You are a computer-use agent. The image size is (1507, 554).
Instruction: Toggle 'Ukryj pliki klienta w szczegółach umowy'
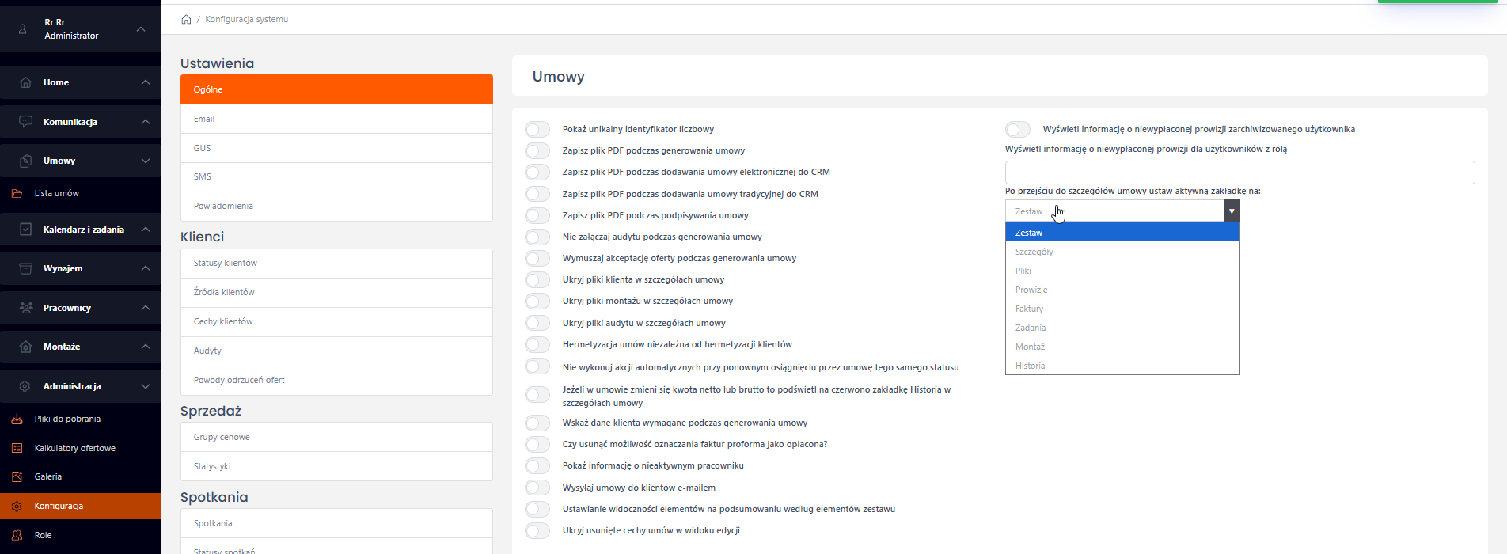(x=537, y=279)
